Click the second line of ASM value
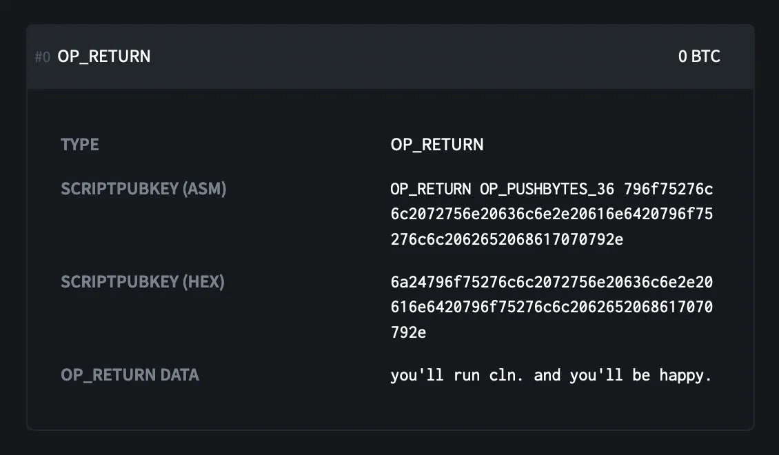Screen dimensions: 779x455 [x=552, y=214]
